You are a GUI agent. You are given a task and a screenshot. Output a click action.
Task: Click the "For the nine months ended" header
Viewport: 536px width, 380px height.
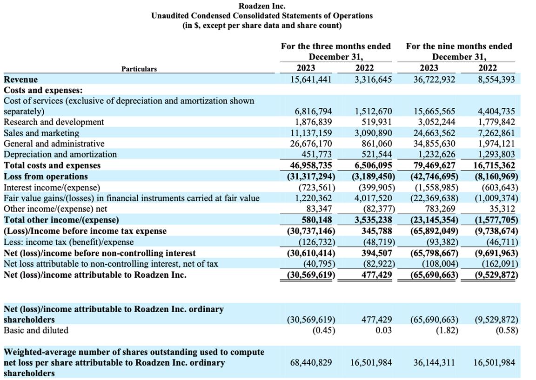pyautogui.click(x=459, y=46)
